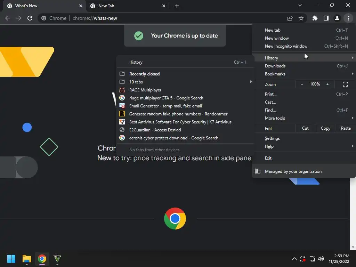The width and height of the screenshot is (356, 267).
Task: Open the side panel icon
Action: 326,18
